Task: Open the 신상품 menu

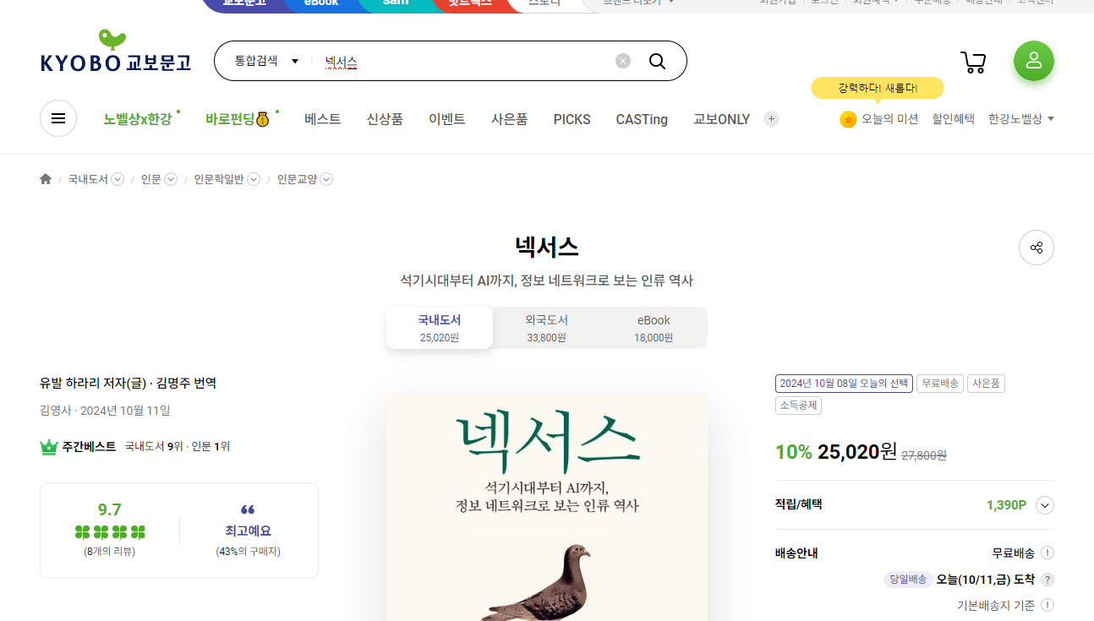Action: pyautogui.click(x=385, y=119)
